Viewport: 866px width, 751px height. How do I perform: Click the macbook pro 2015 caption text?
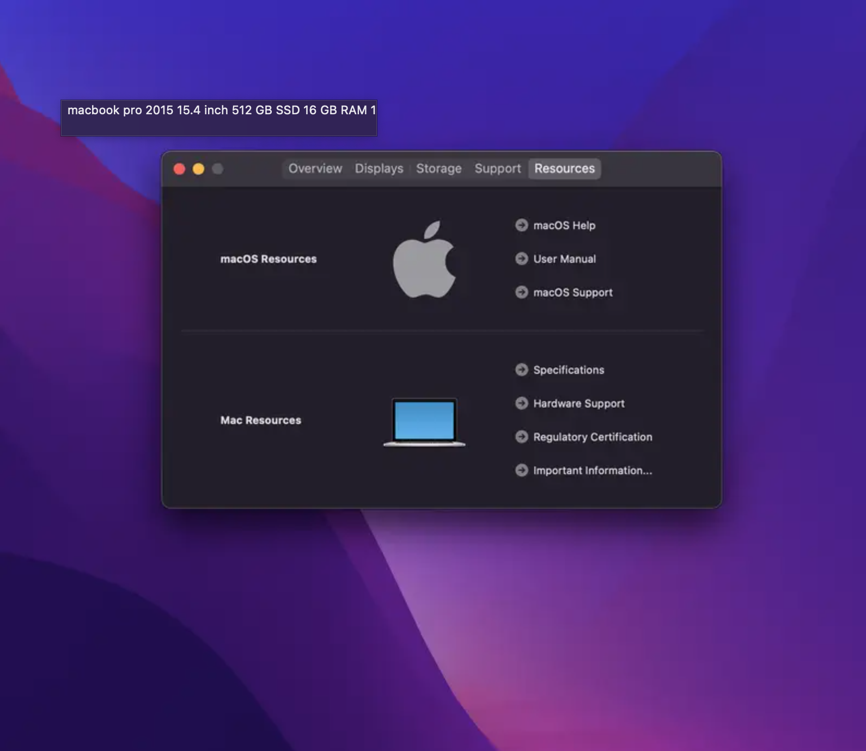point(222,110)
